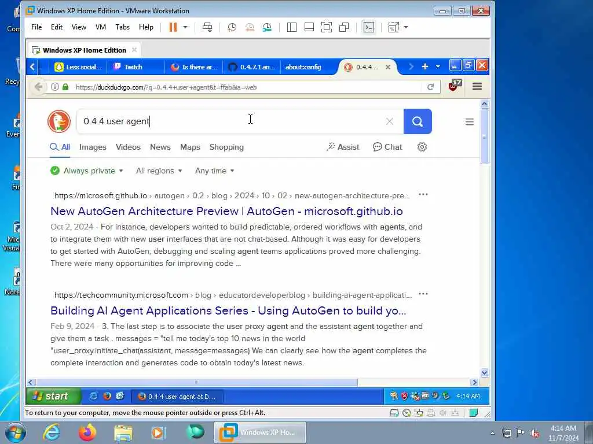Switch to the 'Is there ar...' browser tab
593x444 pixels.
point(193,67)
